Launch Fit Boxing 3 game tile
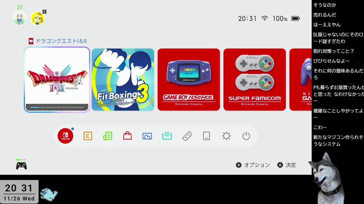 point(123,80)
